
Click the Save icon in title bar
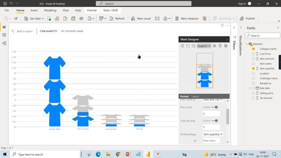5,4
